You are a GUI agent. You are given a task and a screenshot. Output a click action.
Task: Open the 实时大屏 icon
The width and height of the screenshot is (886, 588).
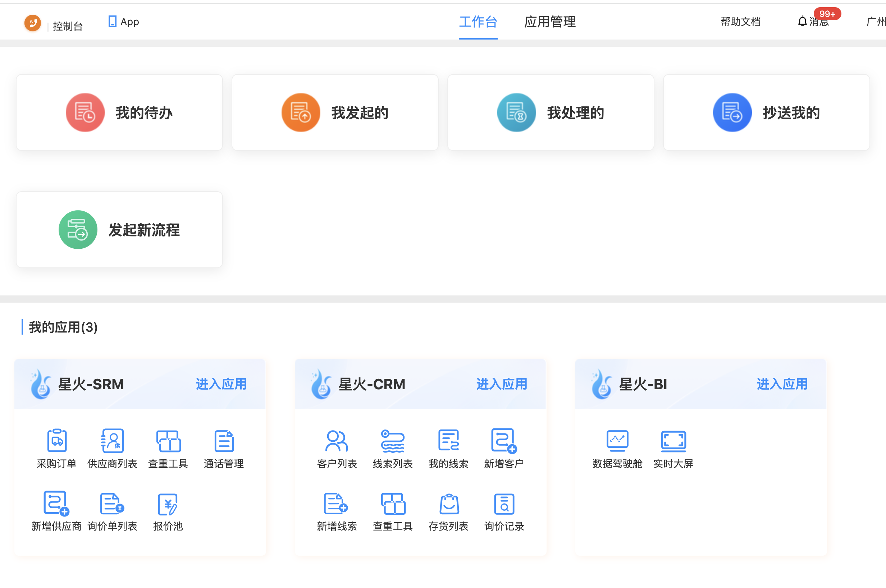[x=673, y=441]
